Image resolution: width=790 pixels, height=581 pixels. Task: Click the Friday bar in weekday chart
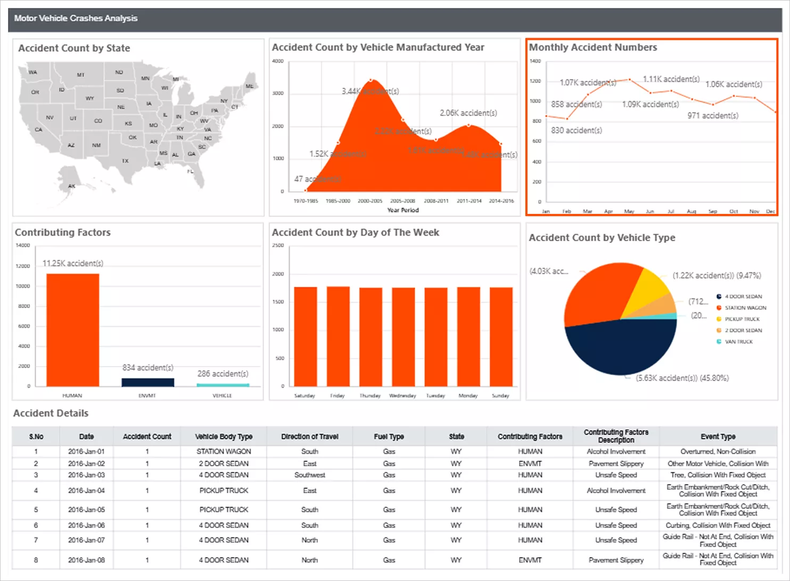point(338,336)
